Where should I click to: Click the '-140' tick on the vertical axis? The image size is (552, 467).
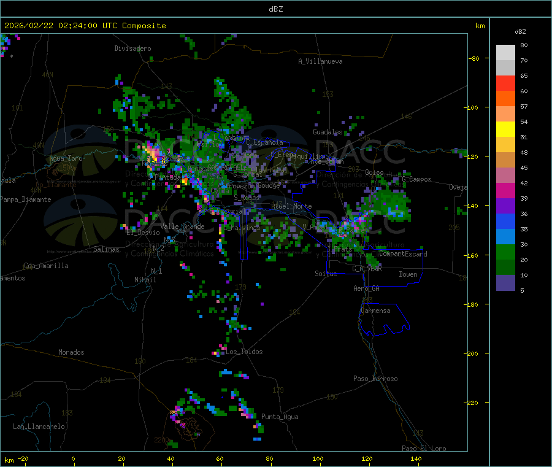point(472,206)
